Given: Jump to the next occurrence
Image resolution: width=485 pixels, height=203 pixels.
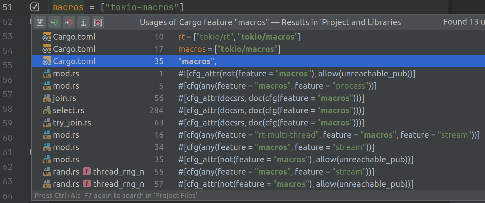Looking at the screenshot, I should 69,22.
